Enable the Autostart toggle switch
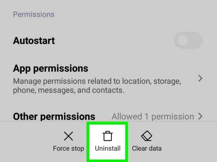217x162 pixels. pos(188,40)
